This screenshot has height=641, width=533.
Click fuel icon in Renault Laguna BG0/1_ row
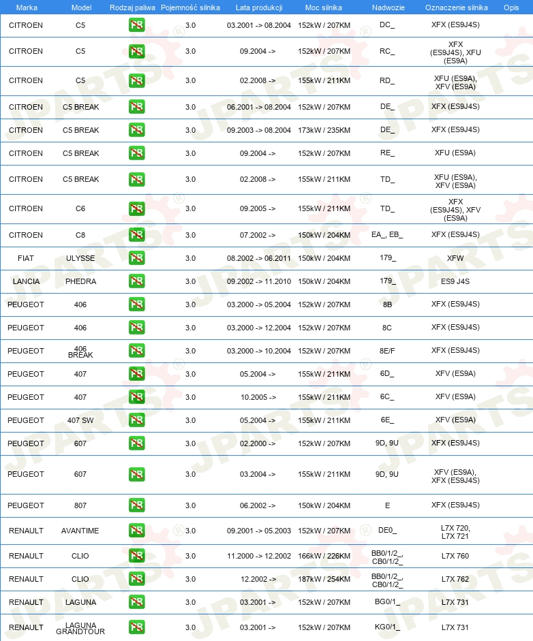[x=136, y=602]
